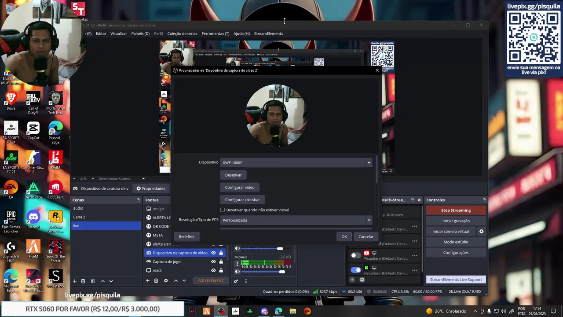Open Riot Client desktop shortcut
Image resolution: width=563 pixels, height=317 pixels.
[55, 190]
